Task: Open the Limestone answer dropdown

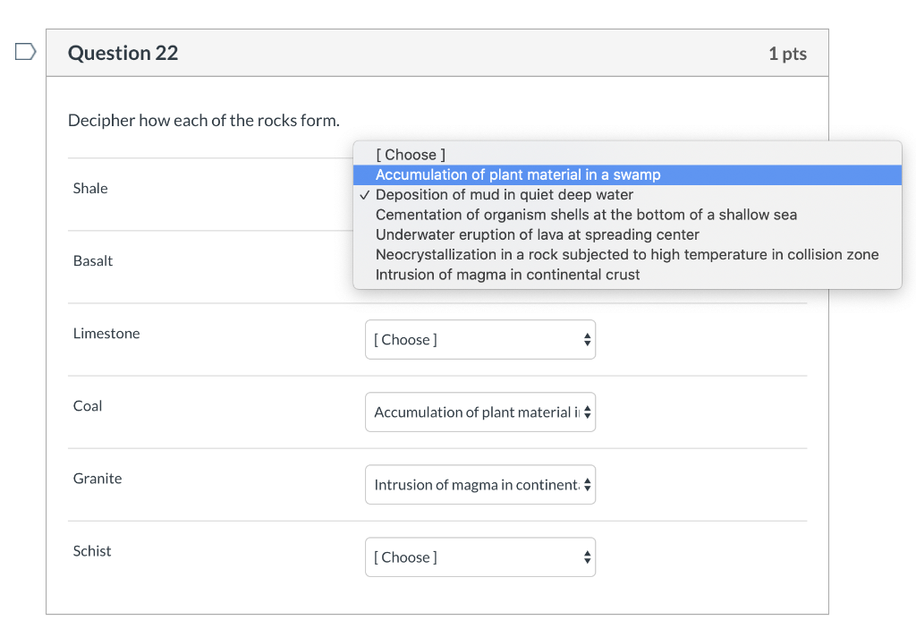Action: click(480, 340)
